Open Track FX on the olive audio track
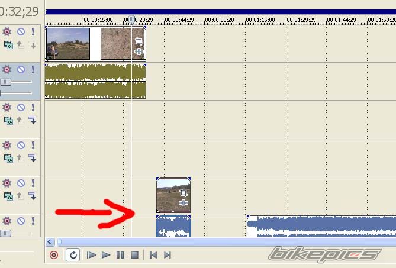 (7, 70)
